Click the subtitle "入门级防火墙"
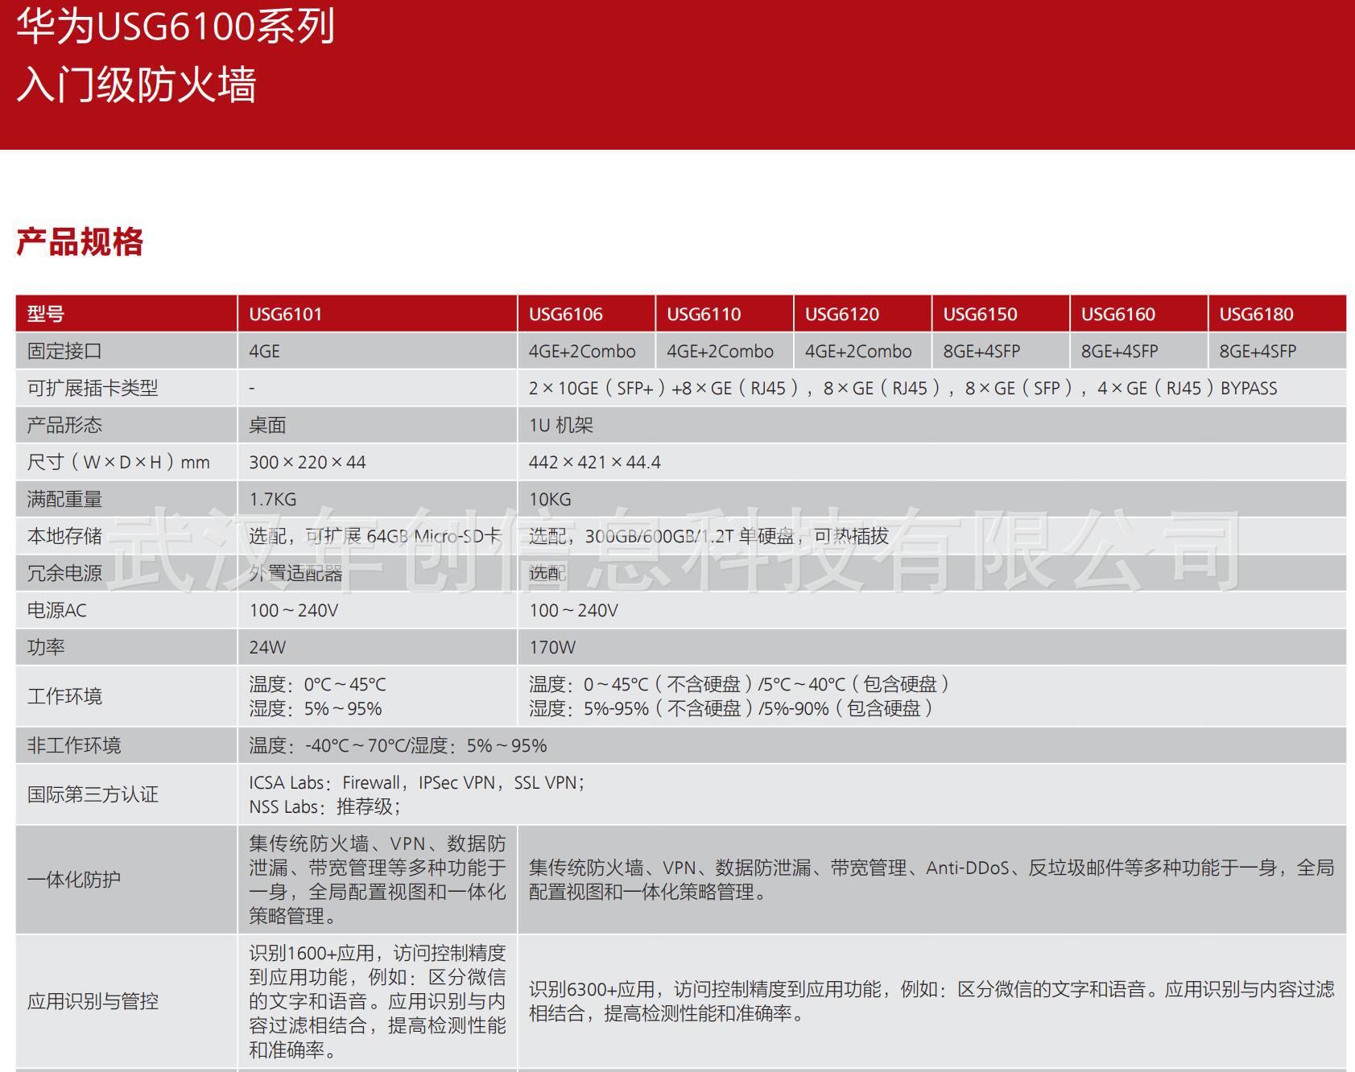This screenshot has width=1355, height=1072. point(136,85)
